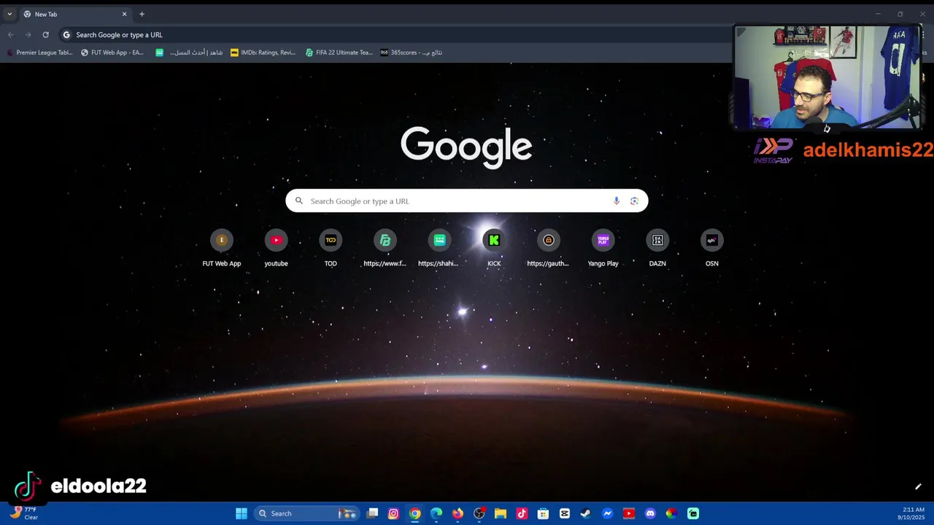Open CapCut from the taskbar
This screenshot has width=934, height=525.
[x=564, y=513]
